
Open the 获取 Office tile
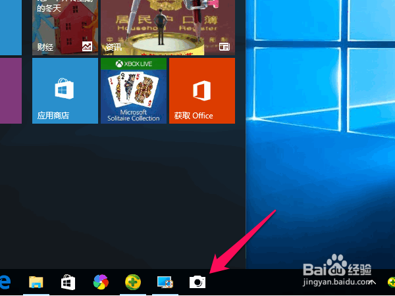(x=202, y=91)
